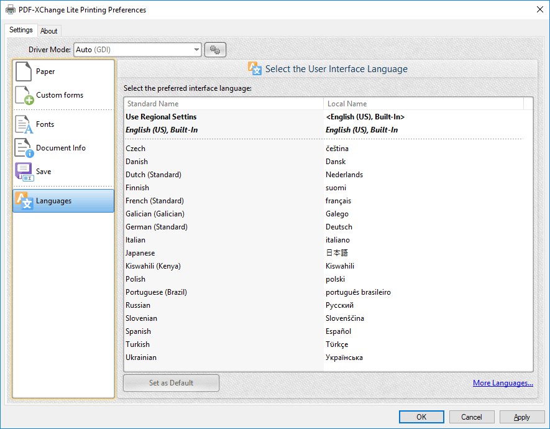This screenshot has width=550, height=429.
Task: Click the Standard Name column header
Action: (224, 103)
